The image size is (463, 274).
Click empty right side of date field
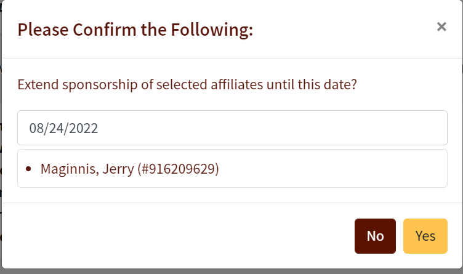point(339,128)
